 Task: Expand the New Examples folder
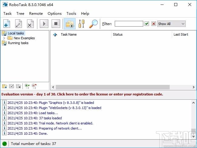pyautogui.click(x=4, y=38)
